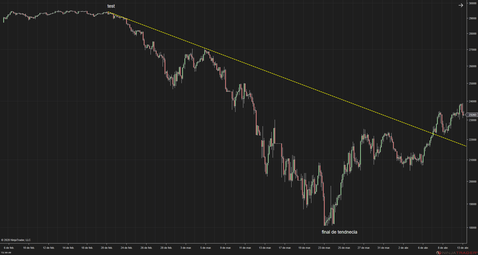Click the 27000 price axis label

click(472, 50)
